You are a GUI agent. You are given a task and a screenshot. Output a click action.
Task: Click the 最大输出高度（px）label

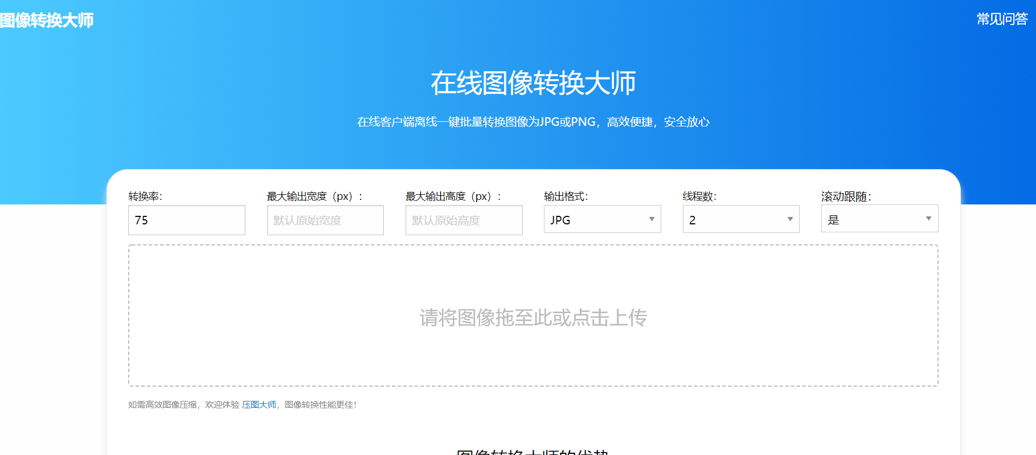(x=452, y=196)
